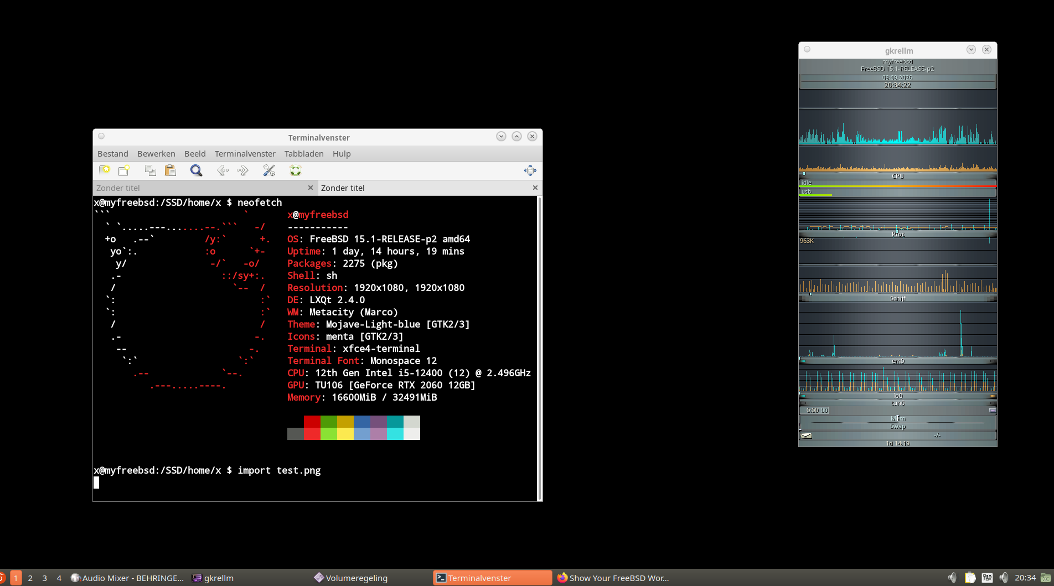Click the tun0 timer button in gkrellm
The width and height of the screenshot is (1054, 586).
click(x=992, y=410)
